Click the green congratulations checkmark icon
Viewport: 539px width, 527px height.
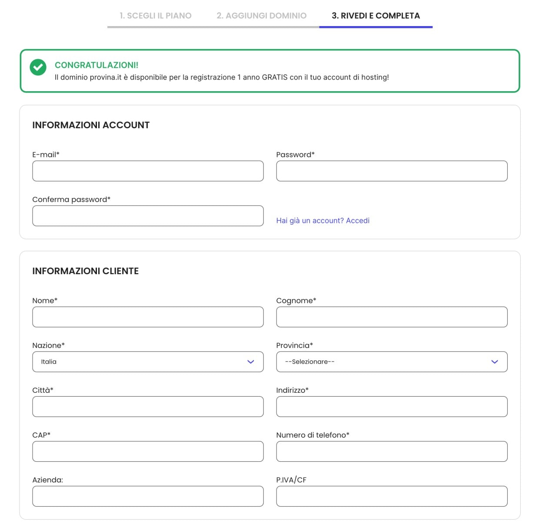point(38,67)
